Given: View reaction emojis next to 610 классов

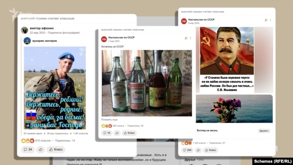Looking at the screenshot, I should pyautogui.click(x=27, y=141).
